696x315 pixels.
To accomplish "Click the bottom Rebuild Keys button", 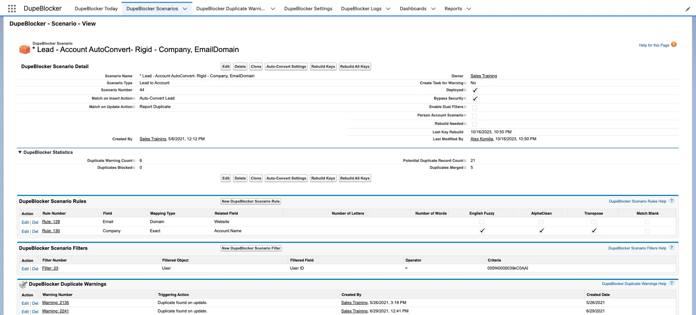I will pos(323,178).
